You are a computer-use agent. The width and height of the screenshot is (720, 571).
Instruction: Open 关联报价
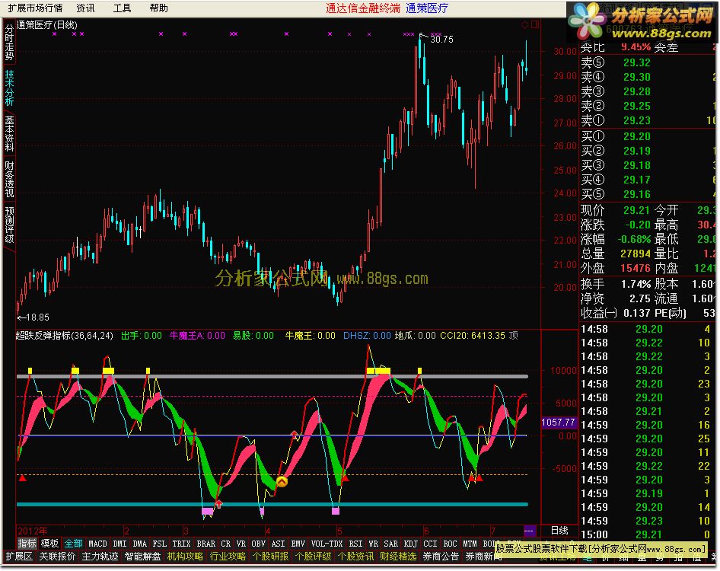coord(57,557)
